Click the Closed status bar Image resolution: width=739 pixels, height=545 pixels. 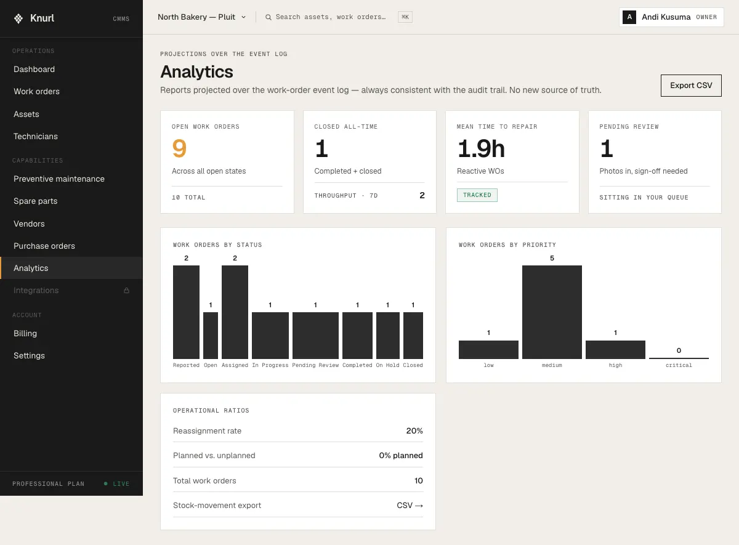(x=413, y=336)
